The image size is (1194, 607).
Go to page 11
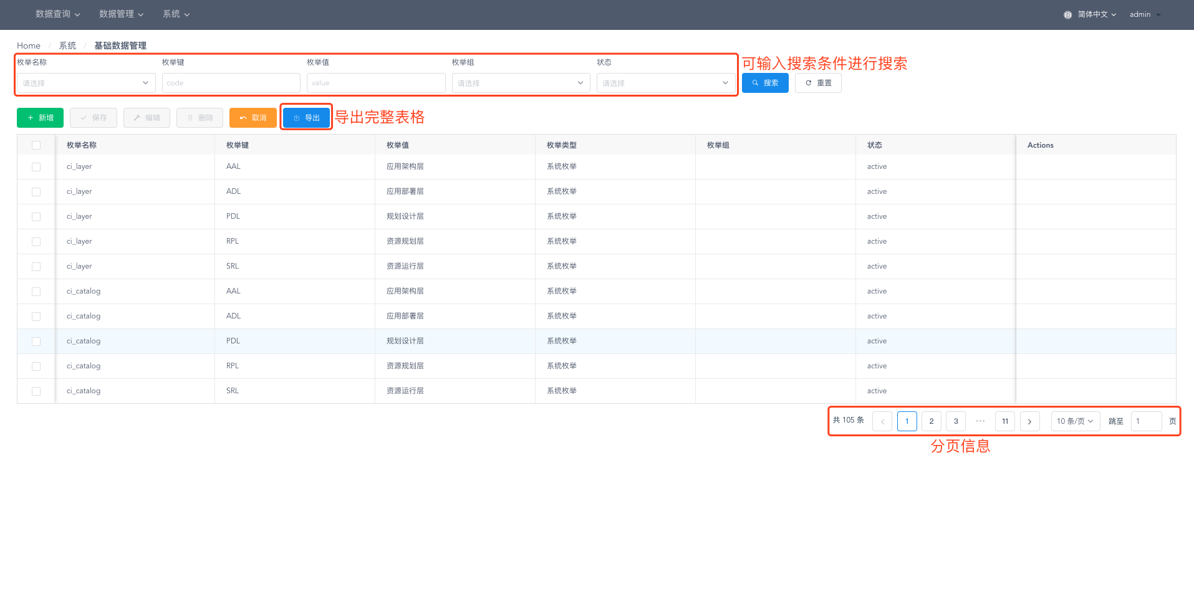[x=1005, y=421]
